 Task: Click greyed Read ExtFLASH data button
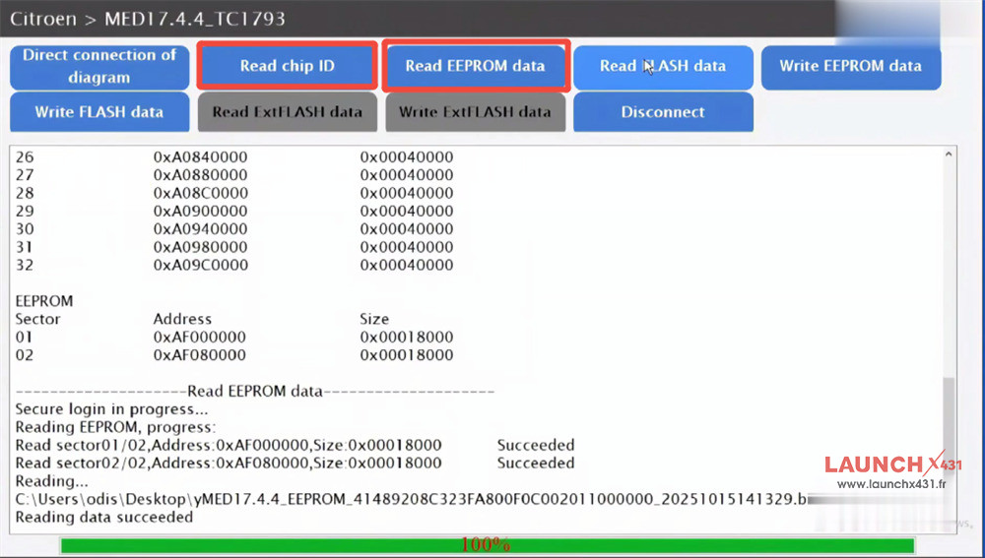coord(287,112)
